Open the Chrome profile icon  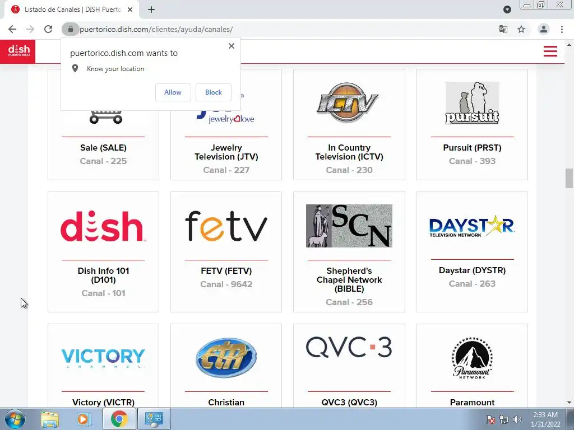[x=544, y=29]
